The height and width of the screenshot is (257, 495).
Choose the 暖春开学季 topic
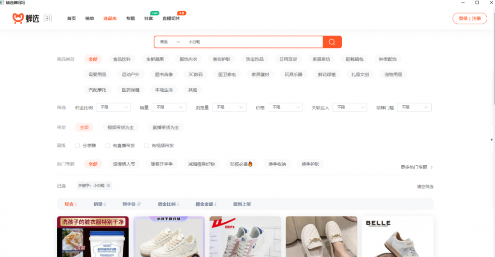(161, 164)
